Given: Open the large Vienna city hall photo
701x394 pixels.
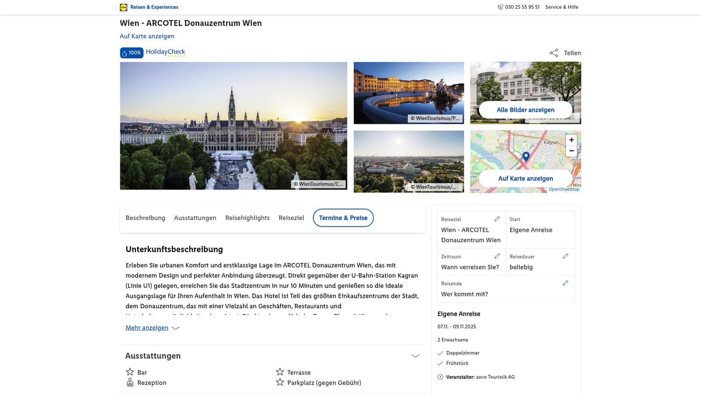Looking at the screenshot, I should point(233,125).
